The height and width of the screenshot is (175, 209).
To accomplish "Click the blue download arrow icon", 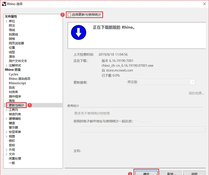I will (x=79, y=32).
